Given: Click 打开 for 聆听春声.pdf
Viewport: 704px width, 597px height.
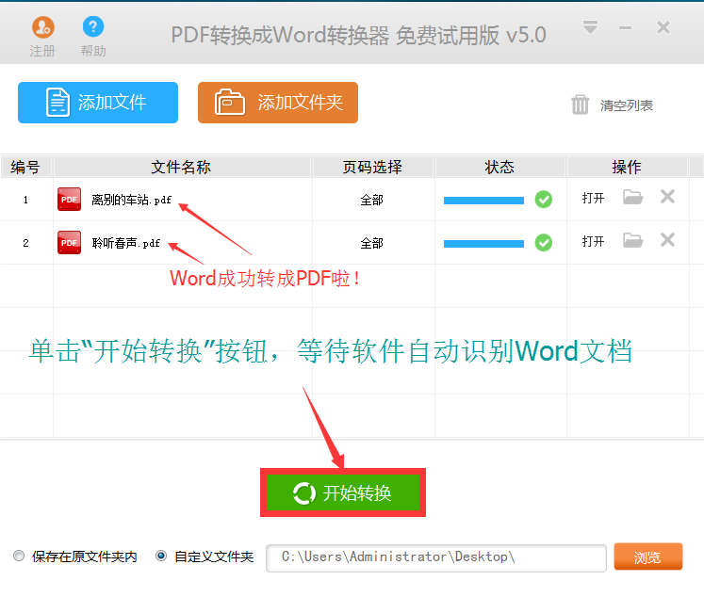Looking at the screenshot, I should point(593,241).
